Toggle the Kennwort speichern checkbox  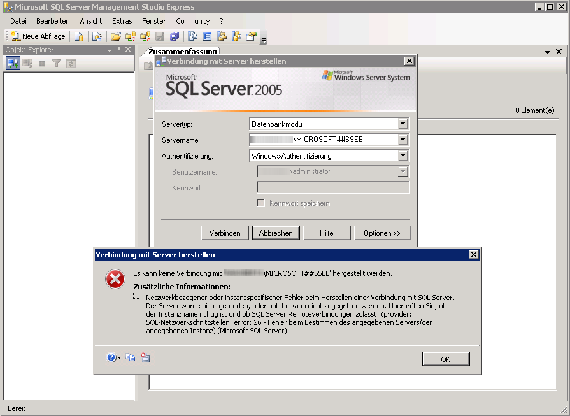click(260, 203)
